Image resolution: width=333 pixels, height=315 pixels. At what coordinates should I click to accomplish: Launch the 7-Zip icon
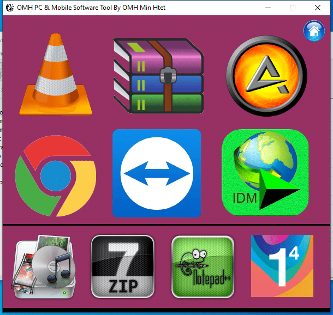123,266
